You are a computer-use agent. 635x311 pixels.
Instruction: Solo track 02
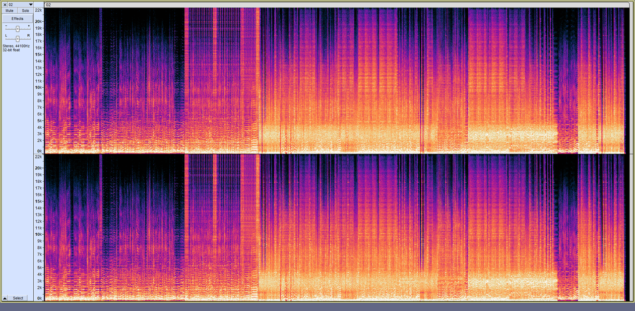click(25, 10)
